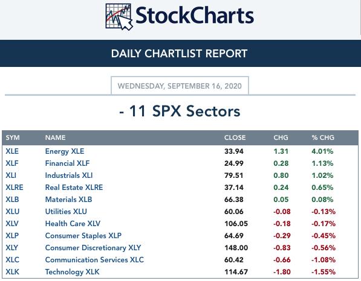Viewport: 361px width, 281px height.
Task: Click the Daily Chartlist Report banner
Action: click(x=180, y=54)
